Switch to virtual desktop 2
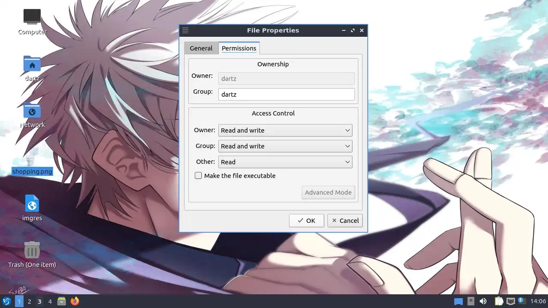The image size is (548, 308). pos(30,302)
